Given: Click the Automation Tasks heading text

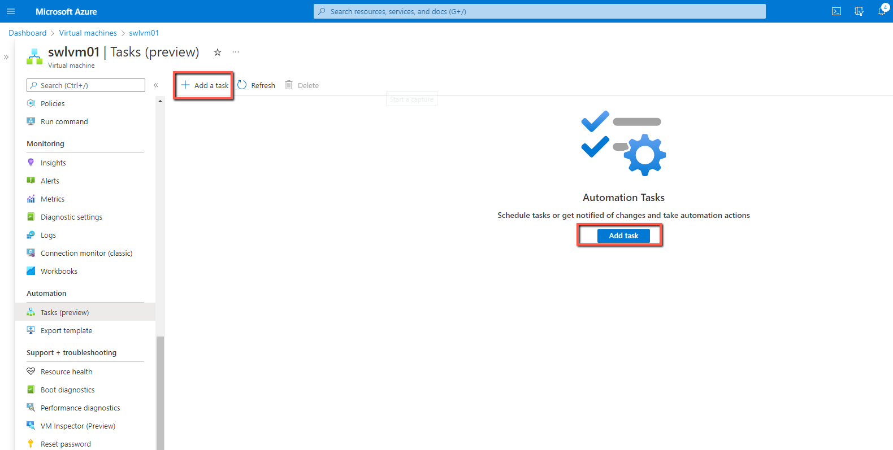Looking at the screenshot, I should tap(623, 198).
